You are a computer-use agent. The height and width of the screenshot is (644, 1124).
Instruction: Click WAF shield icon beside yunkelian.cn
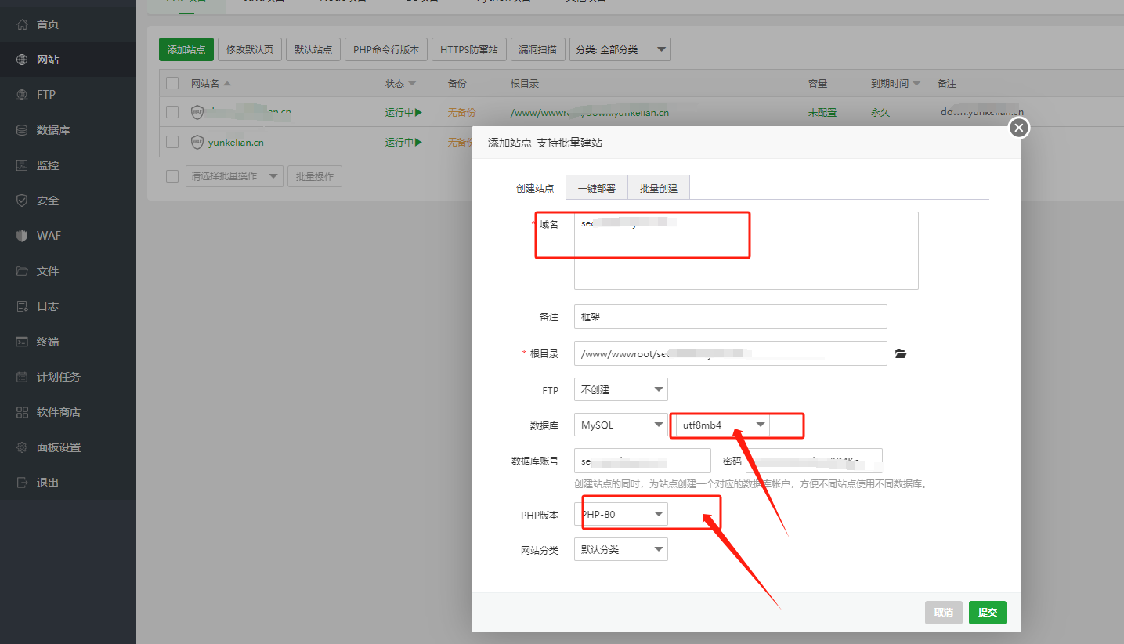(197, 143)
